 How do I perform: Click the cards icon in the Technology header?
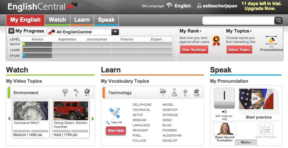pos(196,91)
